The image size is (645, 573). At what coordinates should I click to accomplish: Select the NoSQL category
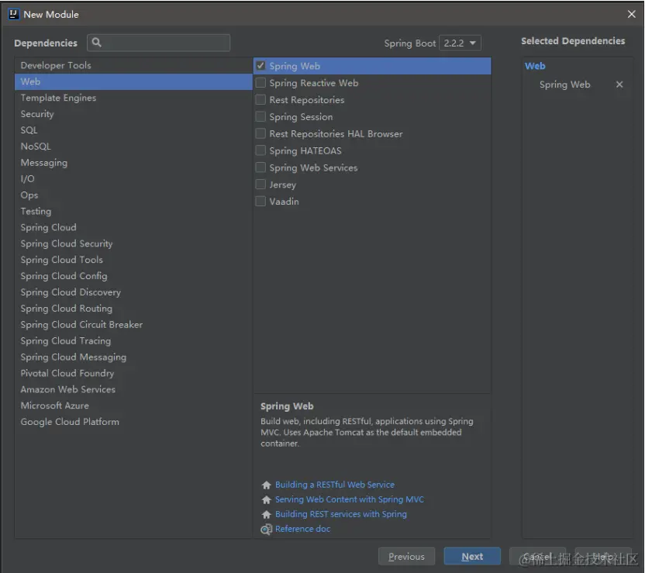133,147
